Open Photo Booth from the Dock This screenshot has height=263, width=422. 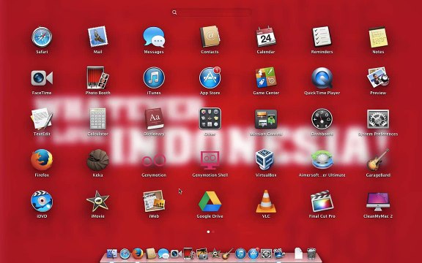click(189, 254)
